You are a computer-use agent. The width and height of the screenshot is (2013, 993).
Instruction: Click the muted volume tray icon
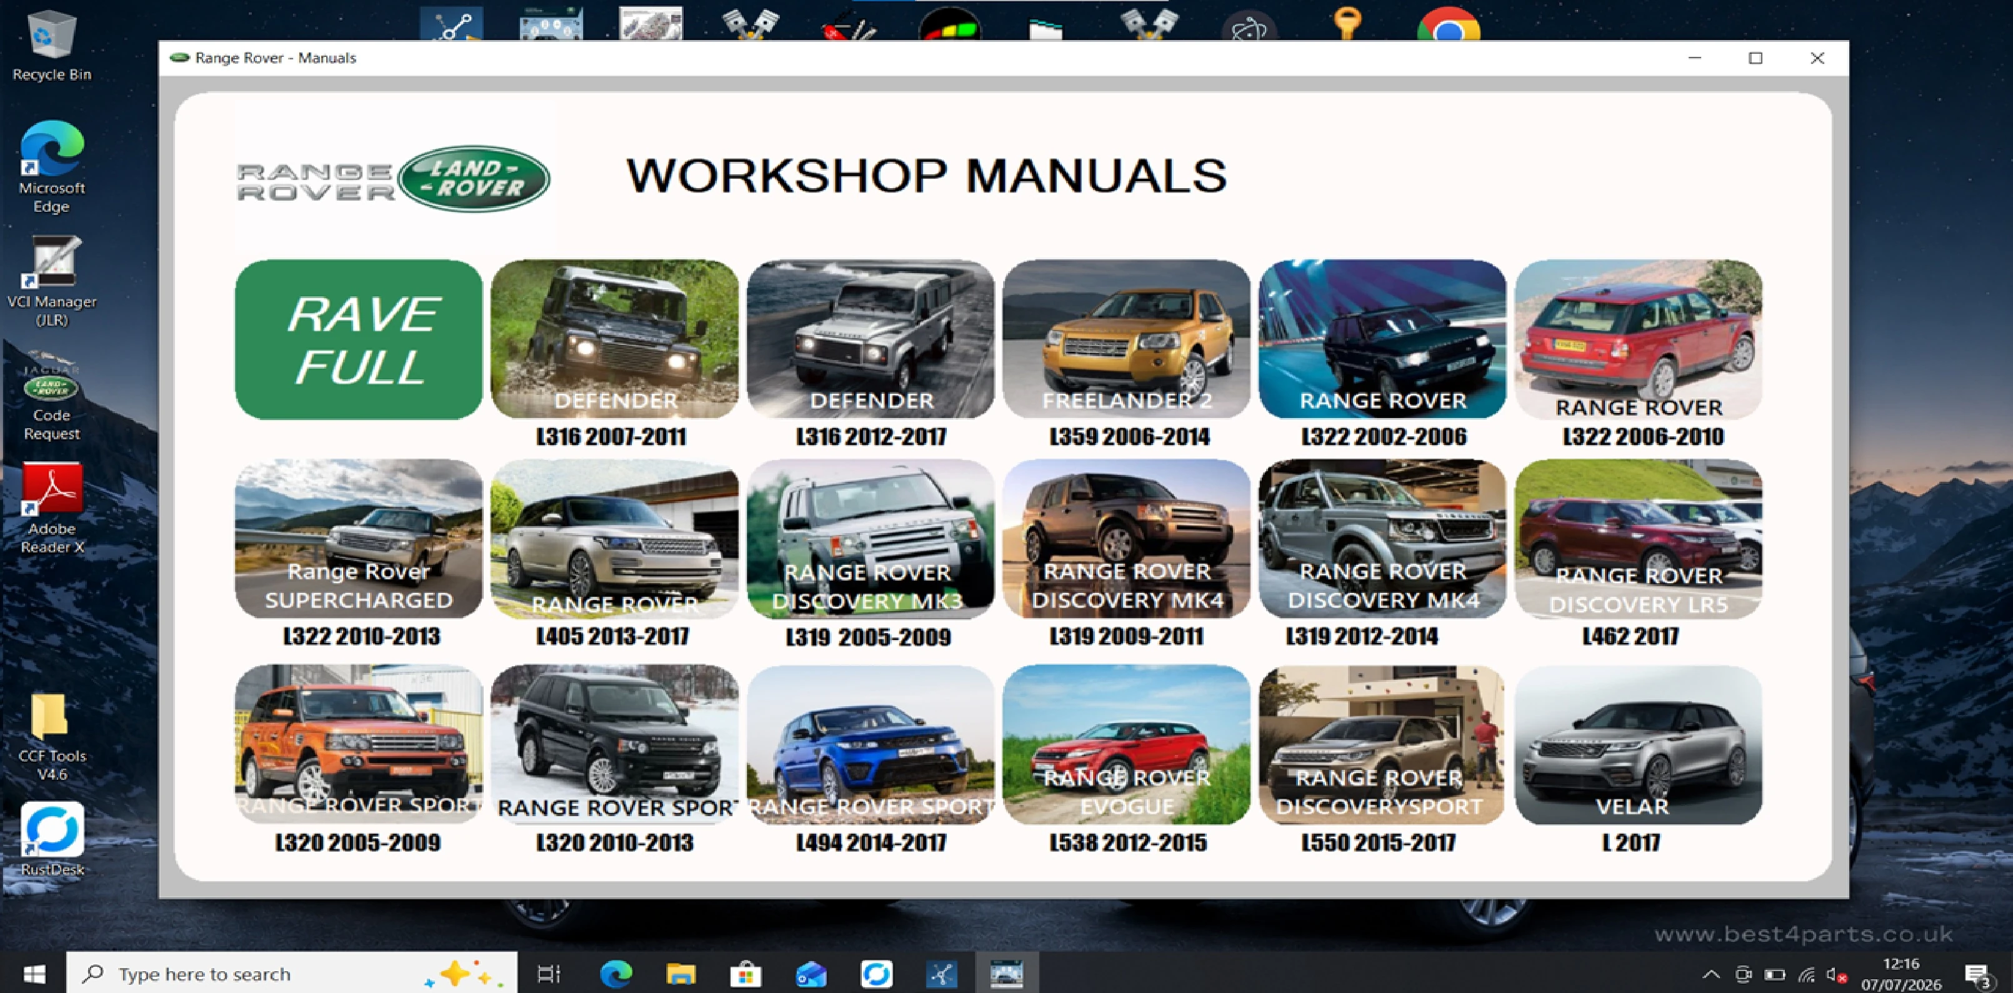[1836, 974]
